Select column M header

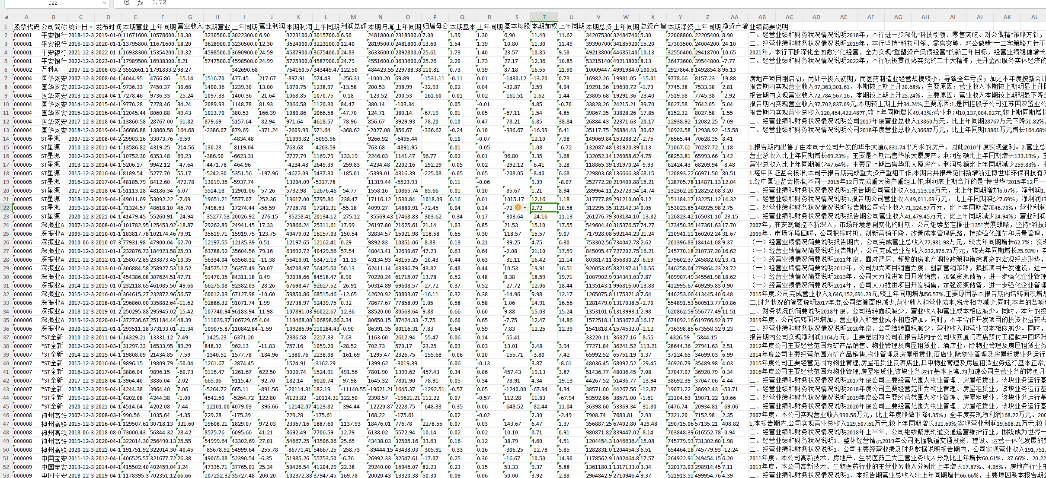click(353, 17)
